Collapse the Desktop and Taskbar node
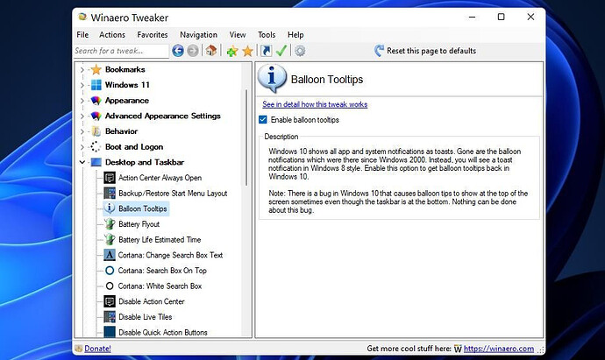The width and height of the screenshot is (605, 360). tap(82, 162)
